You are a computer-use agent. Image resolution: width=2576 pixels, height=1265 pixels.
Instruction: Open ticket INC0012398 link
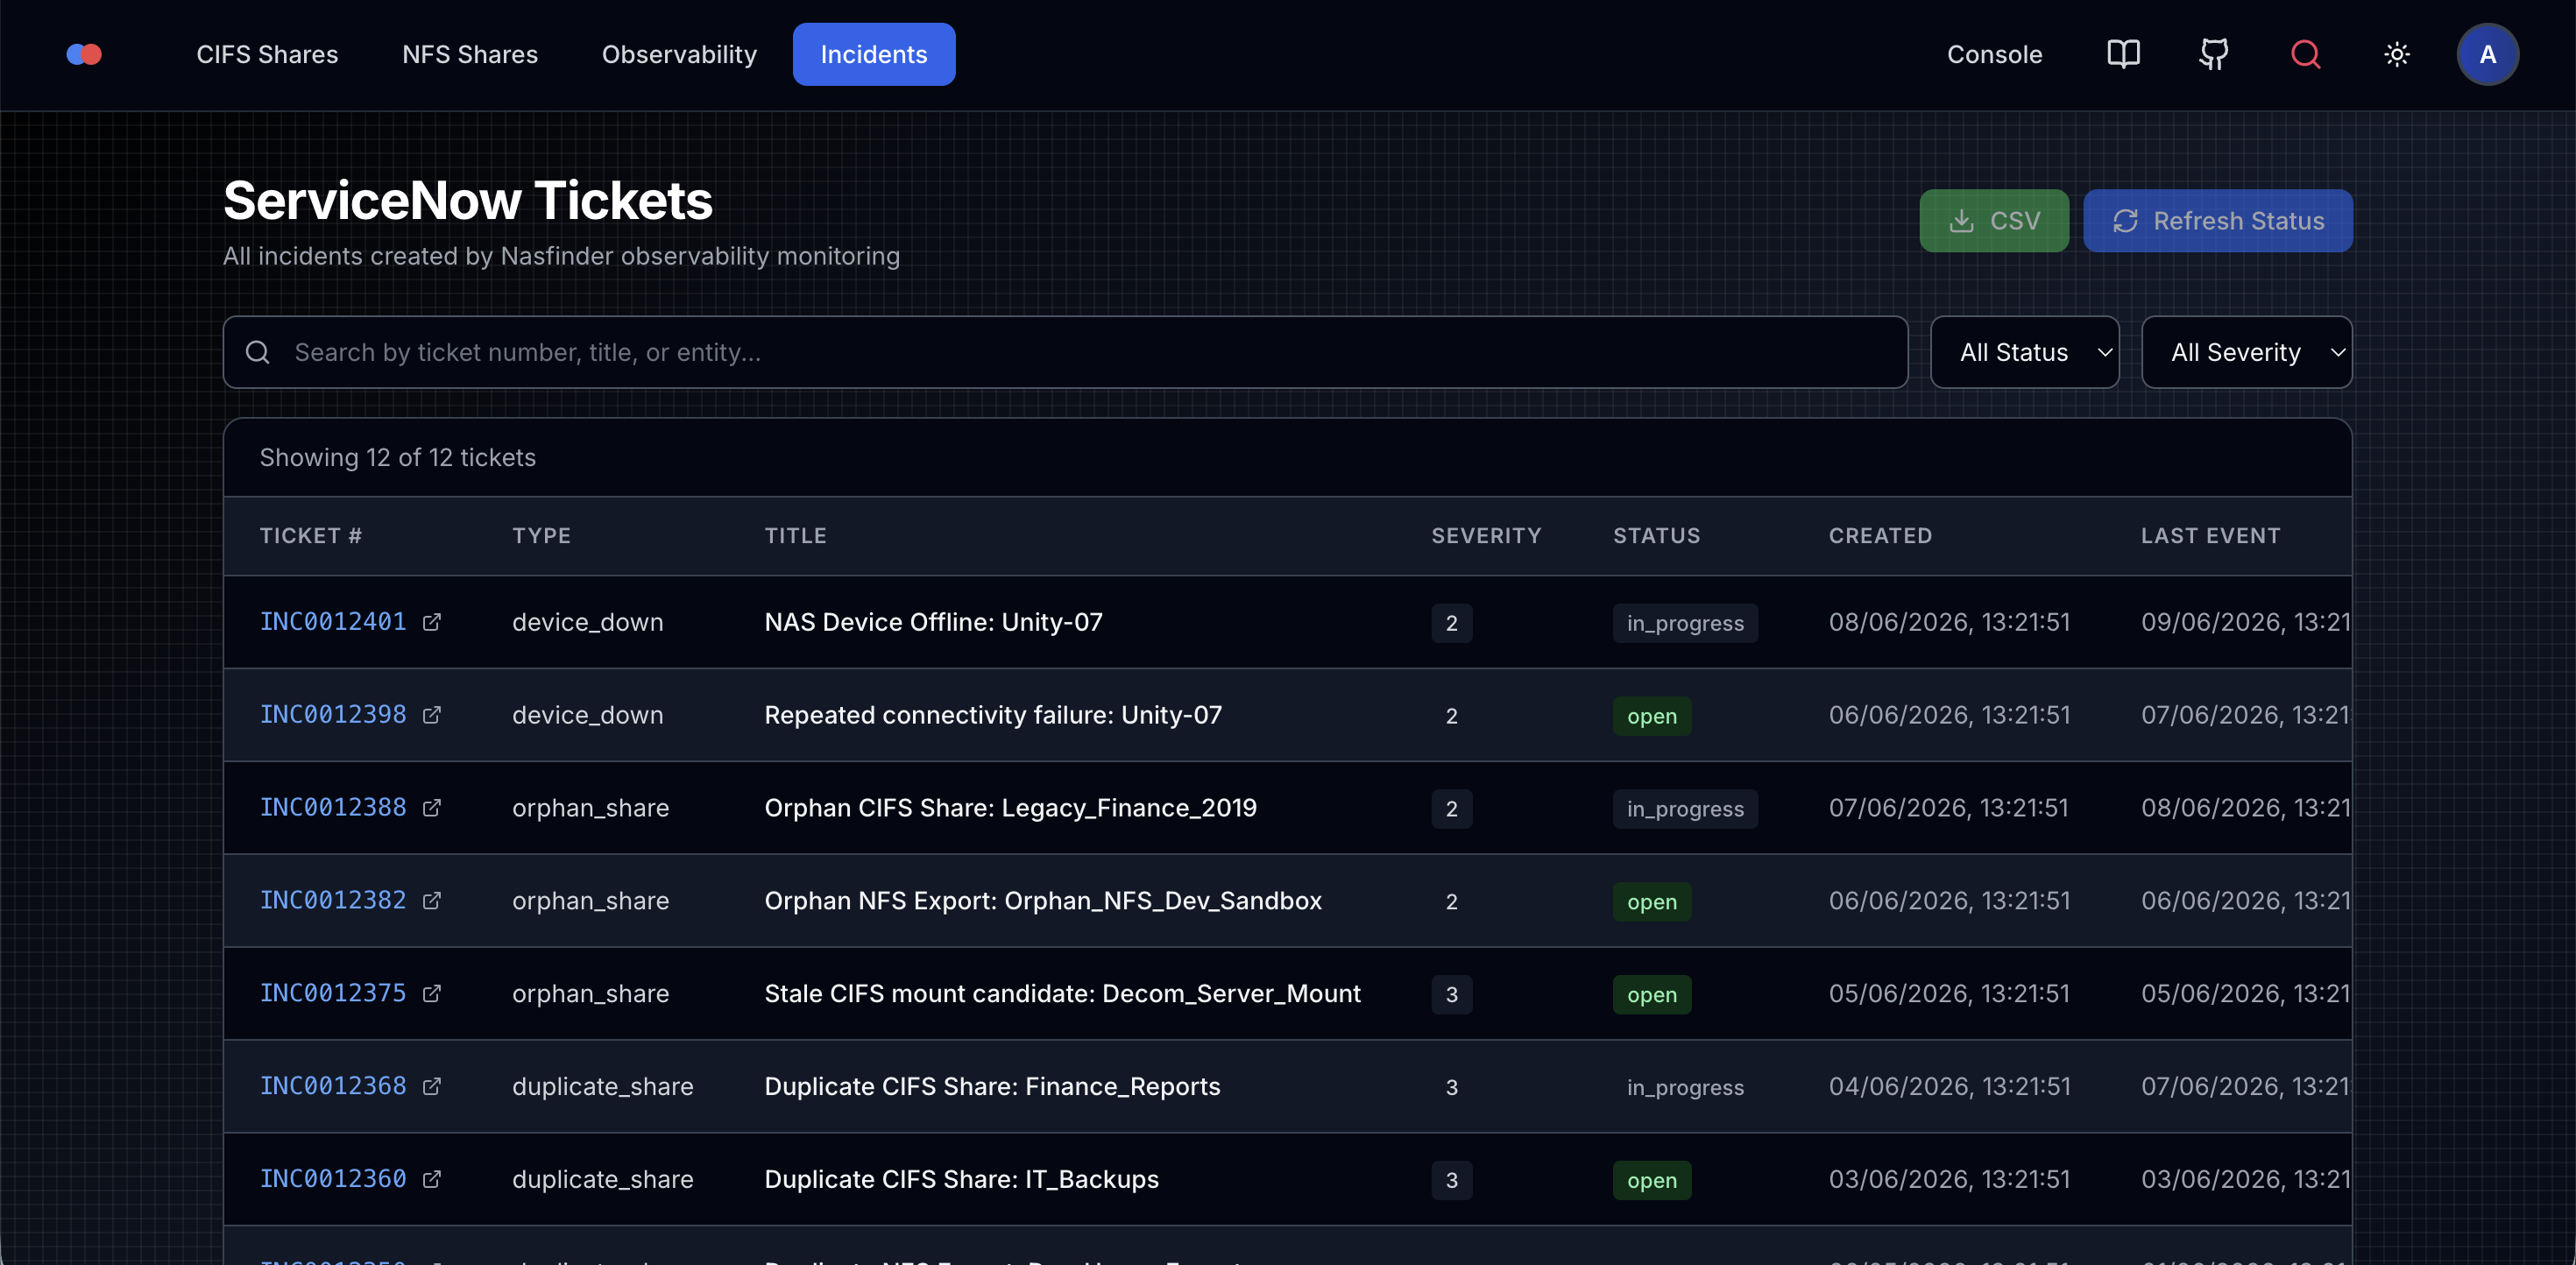pyautogui.click(x=333, y=715)
